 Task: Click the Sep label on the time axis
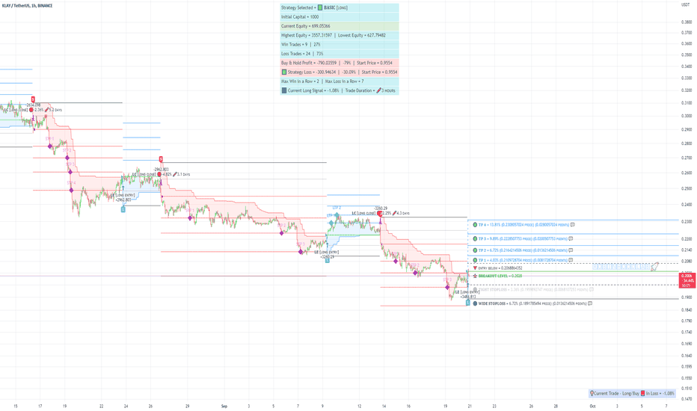click(x=224, y=406)
